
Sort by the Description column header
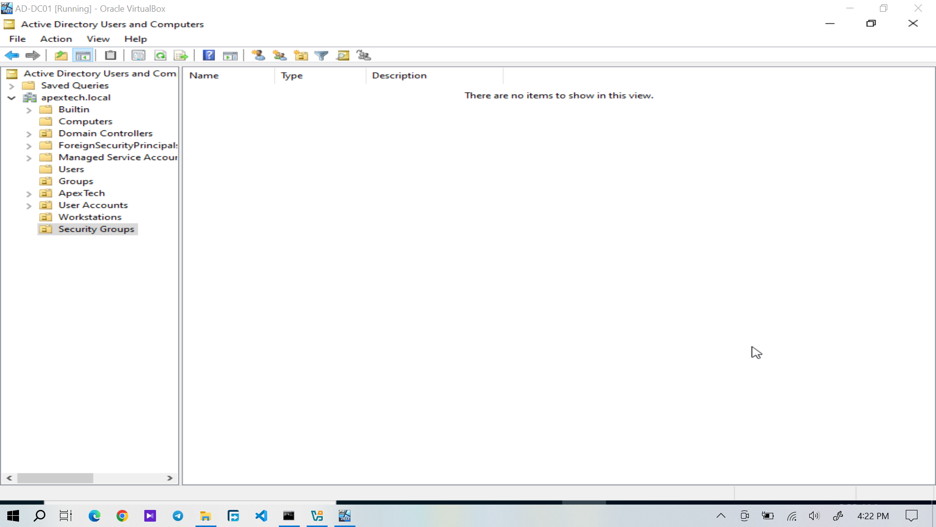coord(434,76)
